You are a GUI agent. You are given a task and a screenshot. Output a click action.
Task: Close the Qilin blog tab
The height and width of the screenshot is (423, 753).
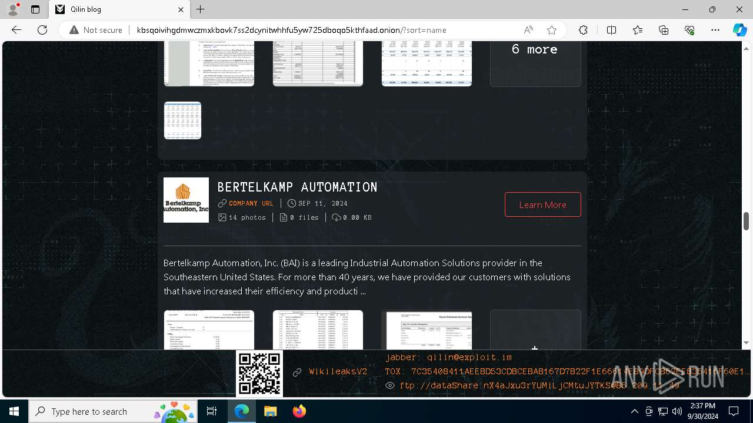181,9
